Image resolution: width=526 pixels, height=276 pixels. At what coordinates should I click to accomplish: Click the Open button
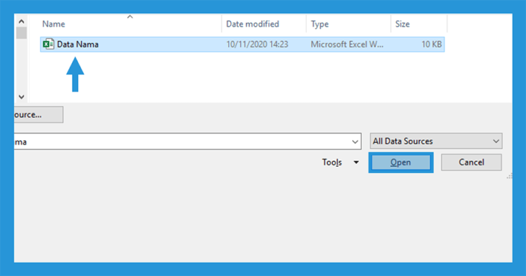tap(401, 163)
